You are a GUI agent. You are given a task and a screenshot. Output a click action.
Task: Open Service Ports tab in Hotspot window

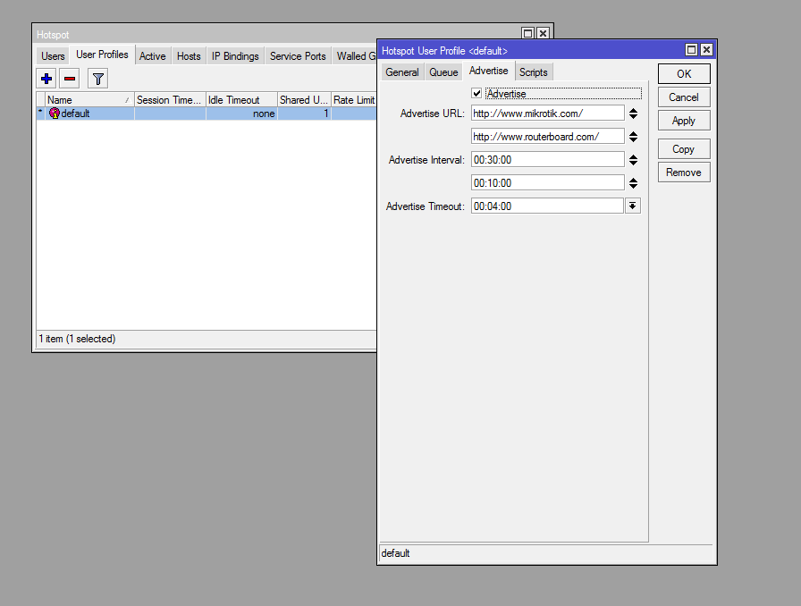(x=298, y=56)
